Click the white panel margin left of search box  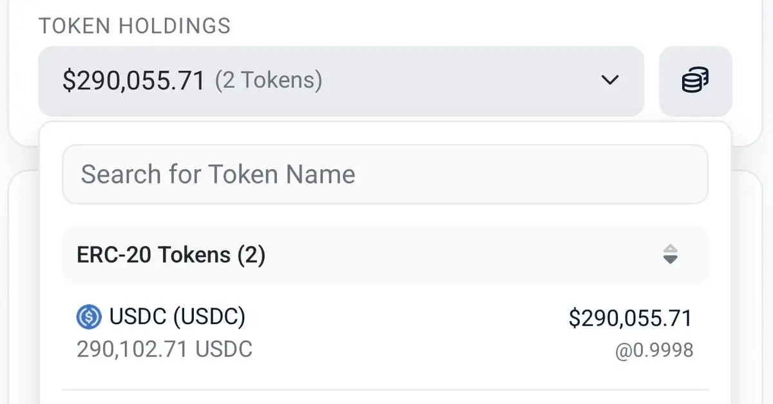coord(51,174)
